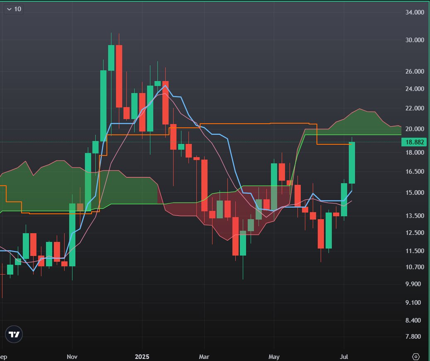Select the latest green candle near 18.882

(x=352, y=163)
